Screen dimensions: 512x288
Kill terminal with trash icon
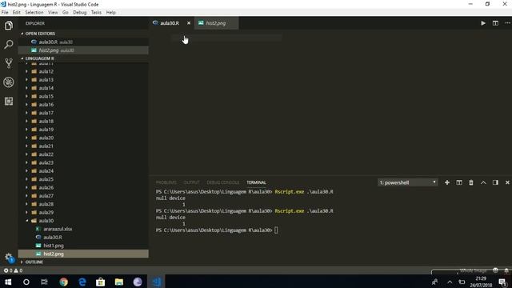point(471,182)
